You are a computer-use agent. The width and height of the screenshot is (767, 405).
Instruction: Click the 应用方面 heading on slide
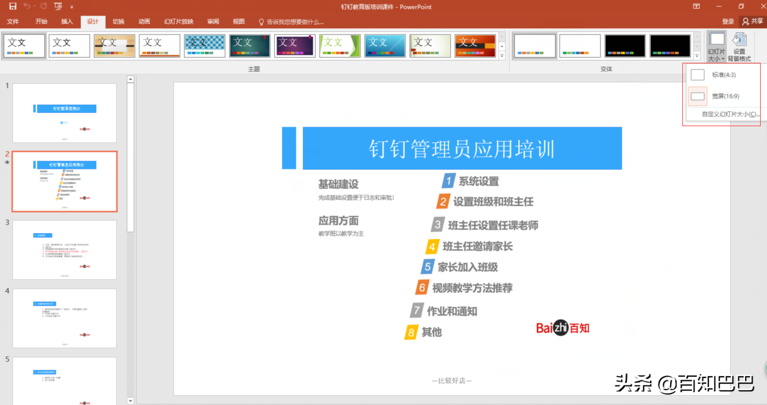(x=338, y=221)
